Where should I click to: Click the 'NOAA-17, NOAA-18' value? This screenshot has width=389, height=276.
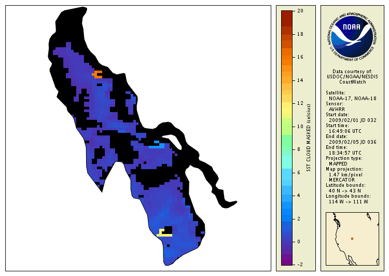tap(353, 99)
